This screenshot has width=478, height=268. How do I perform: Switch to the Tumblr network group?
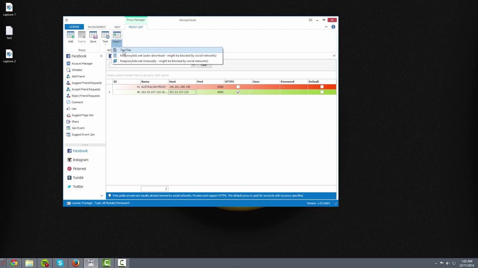click(x=78, y=178)
